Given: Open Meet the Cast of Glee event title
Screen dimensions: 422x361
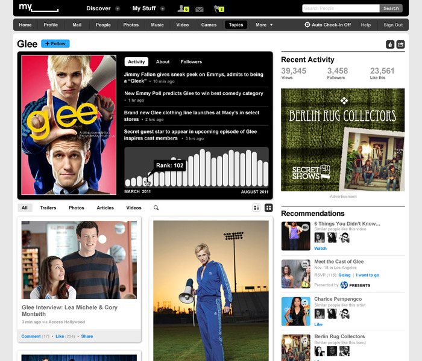Looking at the screenshot, I should pyautogui.click(x=339, y=261).
